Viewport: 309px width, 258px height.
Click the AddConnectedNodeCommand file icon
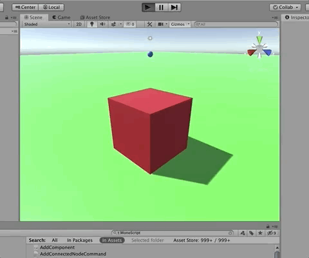36,254
